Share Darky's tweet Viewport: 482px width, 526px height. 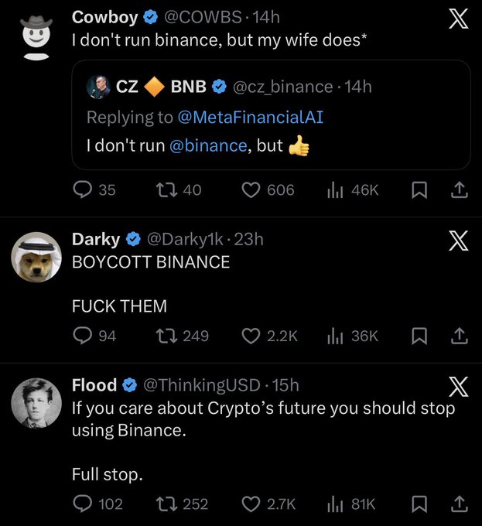tap(458, 336)
